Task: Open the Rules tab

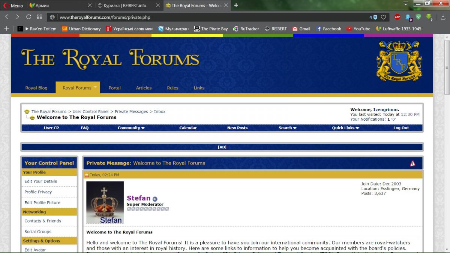Action: [172, 88]
